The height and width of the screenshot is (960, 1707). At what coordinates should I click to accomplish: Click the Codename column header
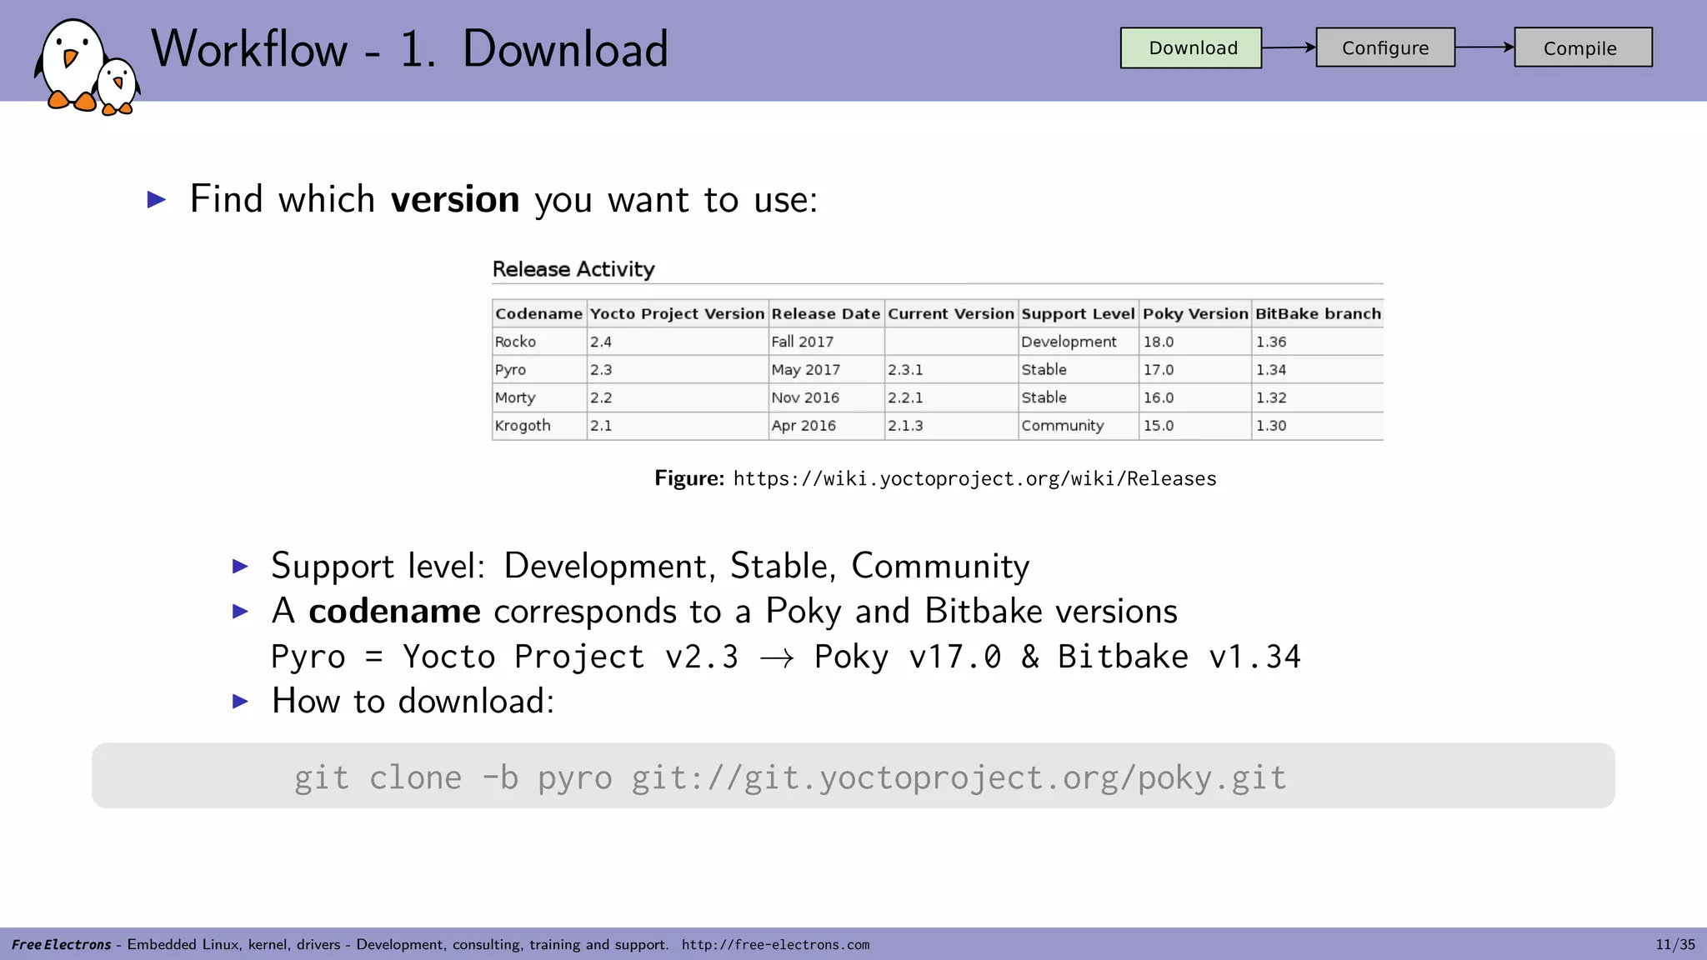(538, 313)
